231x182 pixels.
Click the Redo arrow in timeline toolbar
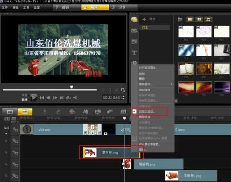pos(58,112)
